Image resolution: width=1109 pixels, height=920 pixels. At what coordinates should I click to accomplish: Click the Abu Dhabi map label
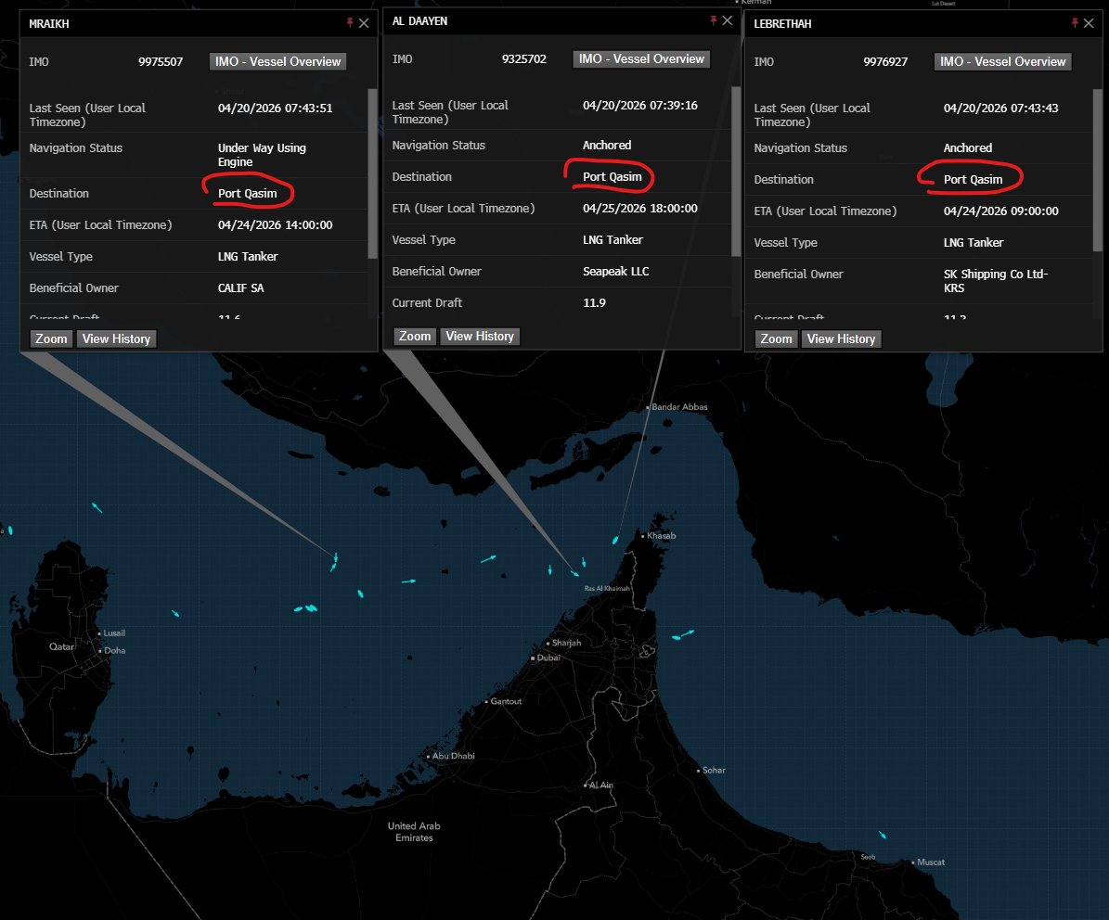pos(454,755)
